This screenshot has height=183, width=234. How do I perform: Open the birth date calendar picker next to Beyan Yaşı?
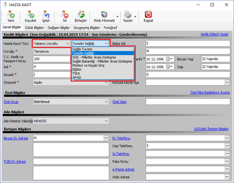169,59
